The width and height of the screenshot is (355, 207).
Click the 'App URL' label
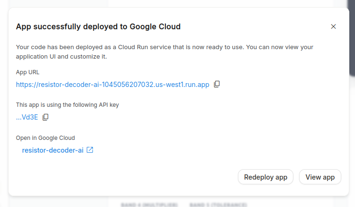click(x=27, y=72)
